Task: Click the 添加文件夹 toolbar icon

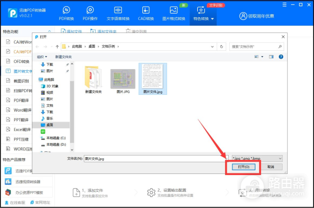Action: pos(93,31)
